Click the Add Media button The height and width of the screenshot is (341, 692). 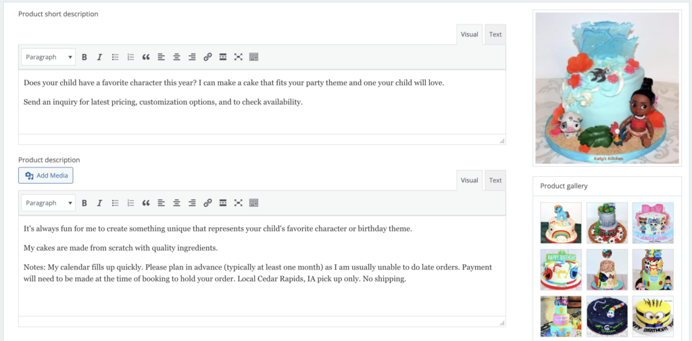click(x=46, y=176)
